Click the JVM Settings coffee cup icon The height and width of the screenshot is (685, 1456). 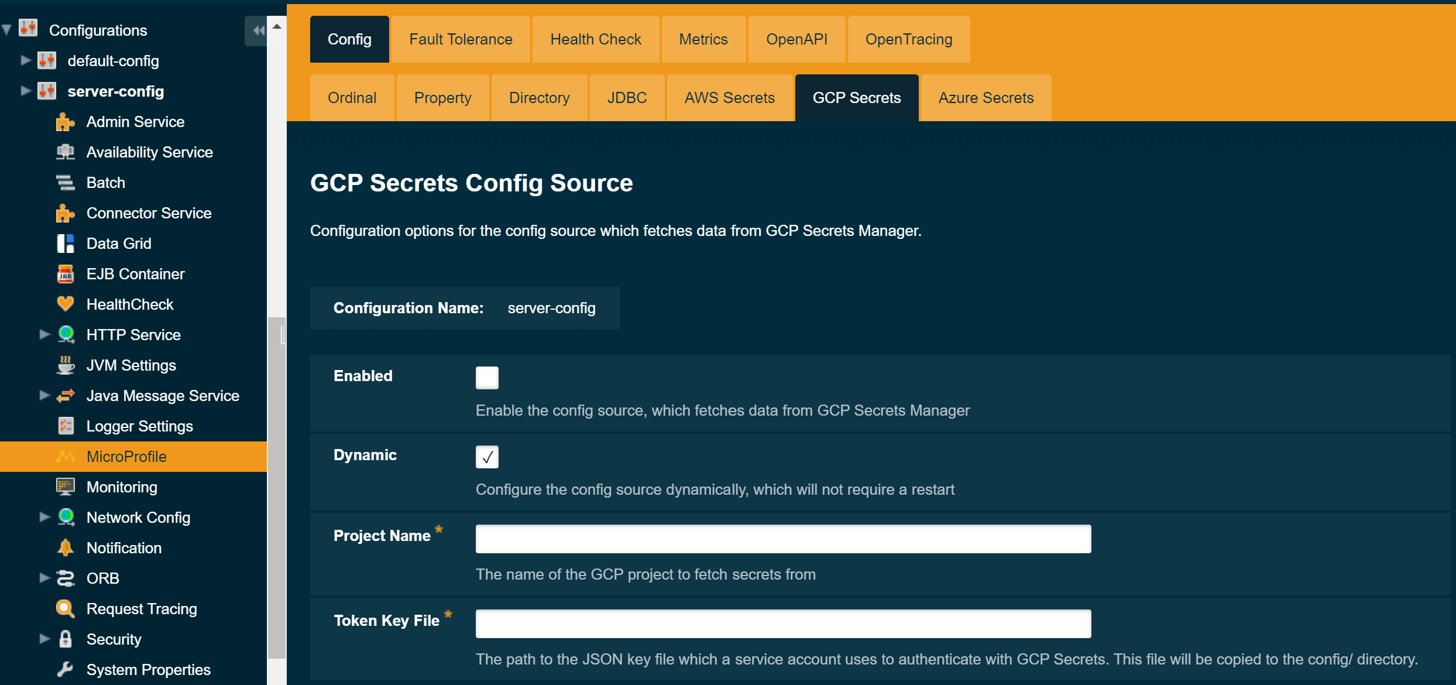click(x=66, y=365)
